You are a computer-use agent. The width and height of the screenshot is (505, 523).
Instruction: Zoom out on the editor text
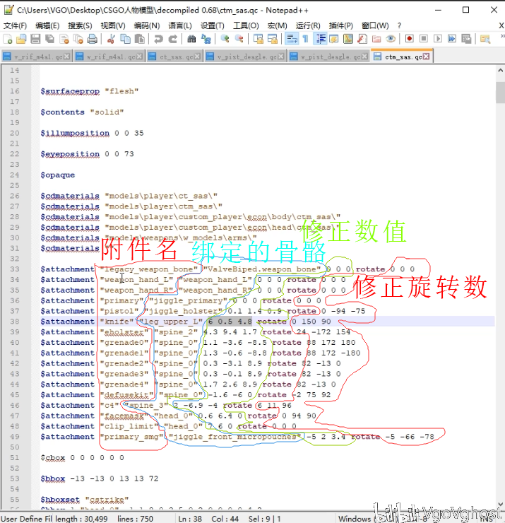[x=239, y=39]
